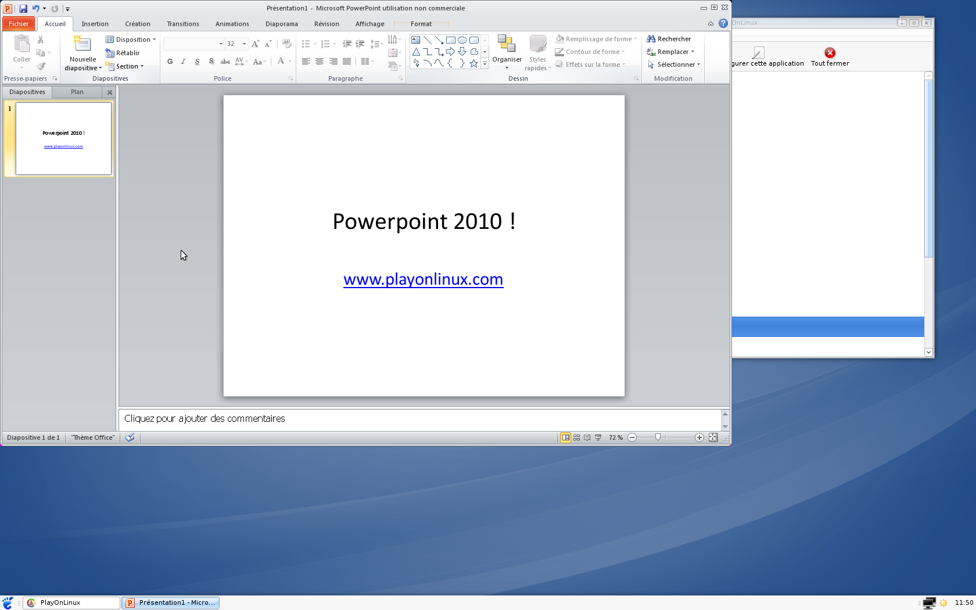
Task: Pick the oval shape tool
Action: [462, 40]
